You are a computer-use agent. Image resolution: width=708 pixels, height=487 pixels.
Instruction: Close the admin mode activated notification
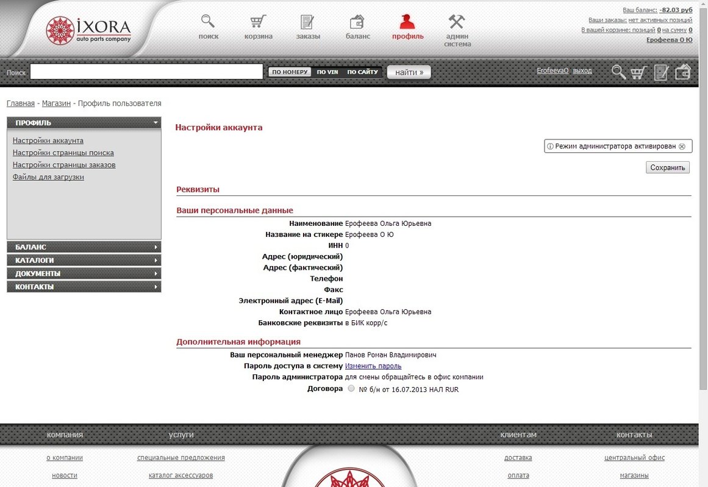pos(682,147)
